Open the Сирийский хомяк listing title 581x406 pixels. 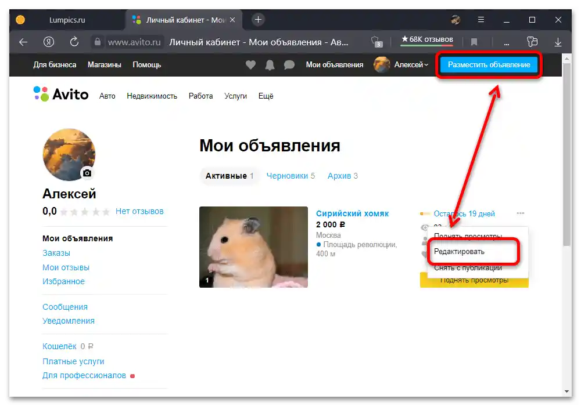(353, 213)
